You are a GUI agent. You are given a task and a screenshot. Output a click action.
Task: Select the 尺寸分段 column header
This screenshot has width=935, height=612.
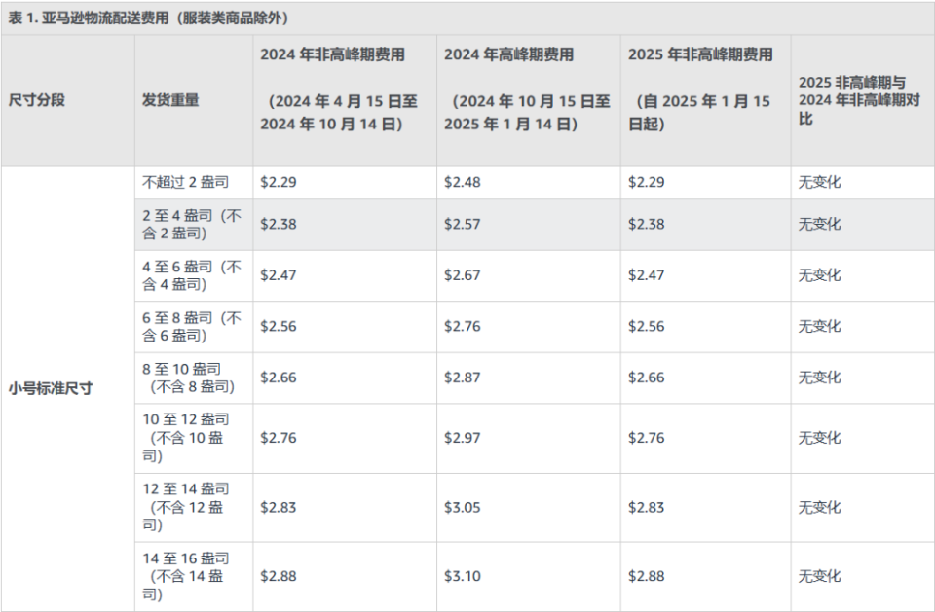pos(37,100)
